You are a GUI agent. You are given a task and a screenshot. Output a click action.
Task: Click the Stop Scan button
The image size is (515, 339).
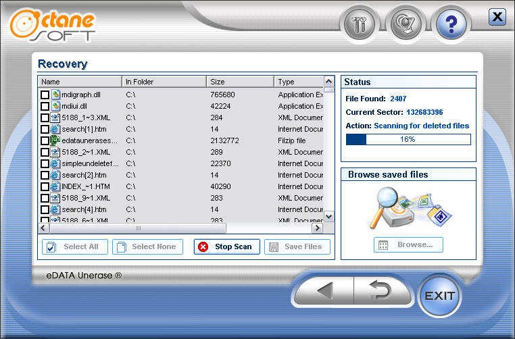pyautogui.click(x=226, y=246)
